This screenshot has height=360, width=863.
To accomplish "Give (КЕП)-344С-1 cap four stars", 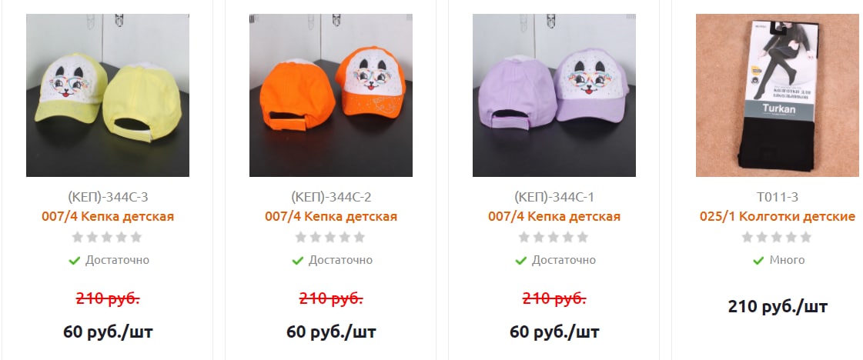I will 568,238.
